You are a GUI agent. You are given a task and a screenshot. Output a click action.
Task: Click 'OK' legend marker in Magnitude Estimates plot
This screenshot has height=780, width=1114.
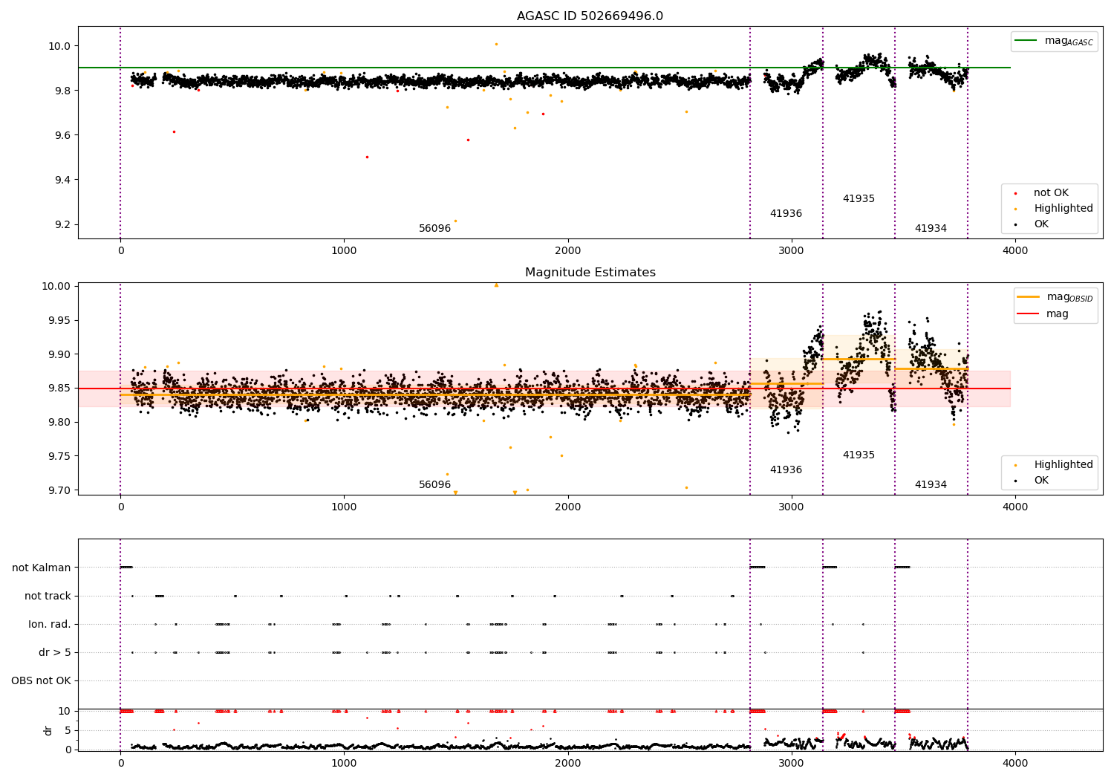click(x=1015, y=481)
